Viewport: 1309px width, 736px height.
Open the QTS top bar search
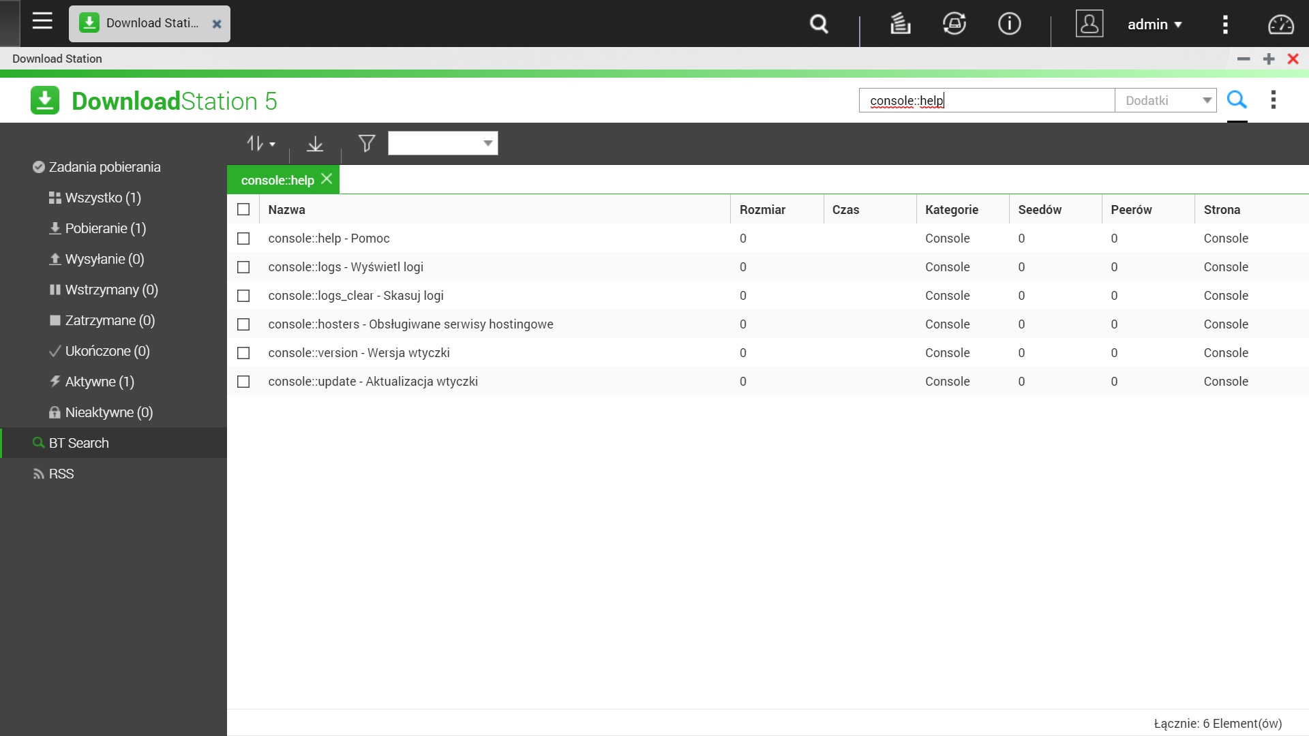coord(819,24)
